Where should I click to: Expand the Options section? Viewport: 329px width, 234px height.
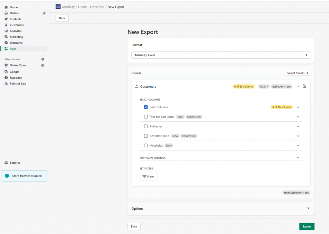click(308, 208)
